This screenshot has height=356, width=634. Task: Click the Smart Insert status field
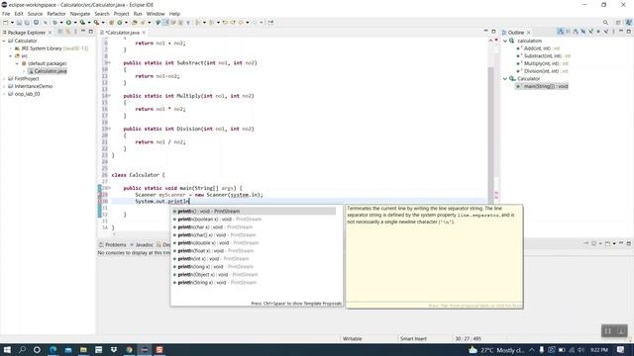pyautogui.click(x=413, y=338)
